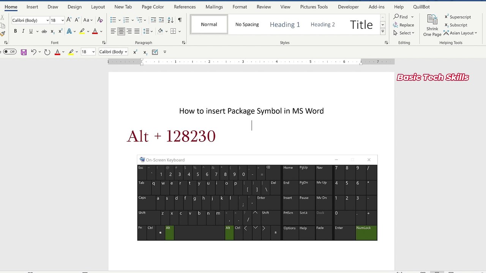This screenshot has width=486, height=273.
Task: Toggle ScrLk key on On-Screen Keyboard
Action: pos(307,218)
